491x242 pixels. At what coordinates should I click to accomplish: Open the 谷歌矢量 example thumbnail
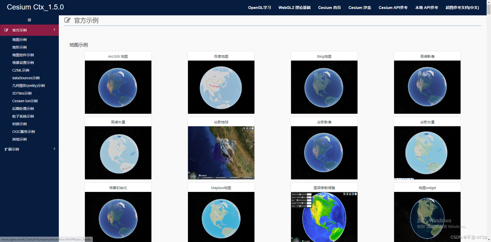click(x=427, y=153)
